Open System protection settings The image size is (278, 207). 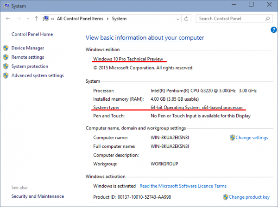click(30, 66)
